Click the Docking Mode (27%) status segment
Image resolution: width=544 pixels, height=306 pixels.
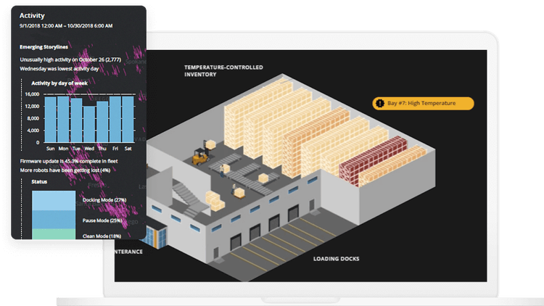pos(54,199)
